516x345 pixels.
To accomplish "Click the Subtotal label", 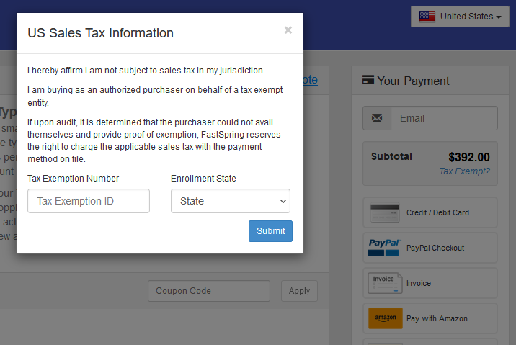I will [391, 156].
